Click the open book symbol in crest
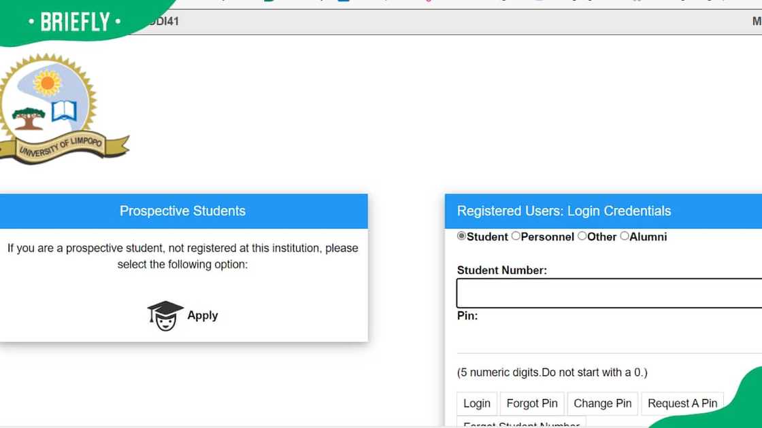 [65, 111]
